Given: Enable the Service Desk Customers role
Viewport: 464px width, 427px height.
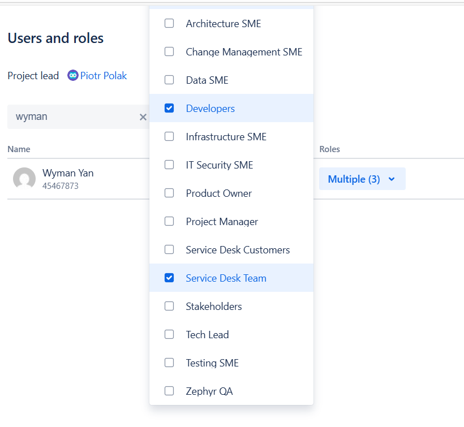Looking at the screenshot, I should [169, 250].
